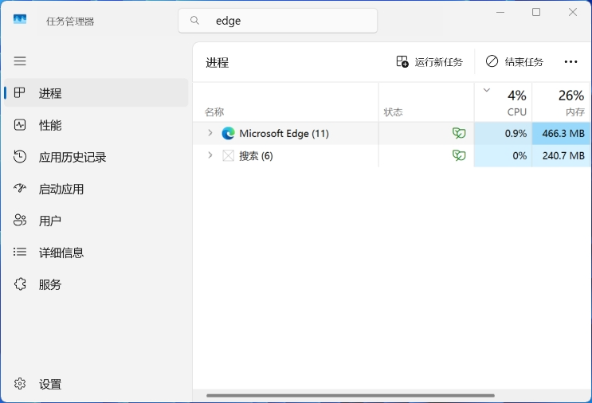
Task: Open the column collapse chevron above CPU
Action: [487, 90]
